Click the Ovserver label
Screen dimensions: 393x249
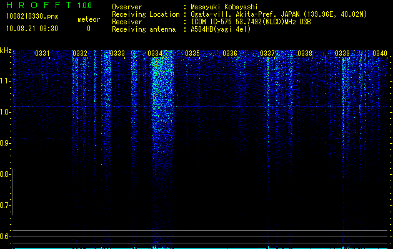(127, 7)
